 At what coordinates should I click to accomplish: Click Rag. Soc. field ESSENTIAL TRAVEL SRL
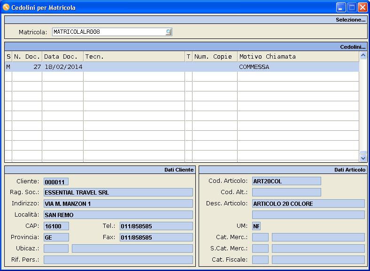[x=118, y=192]
